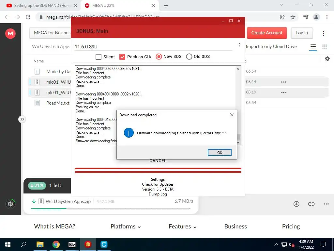This screenshot has width=334, height=251.
Task: Bookmark this page with star icon
Action: (x=293, y=17)
